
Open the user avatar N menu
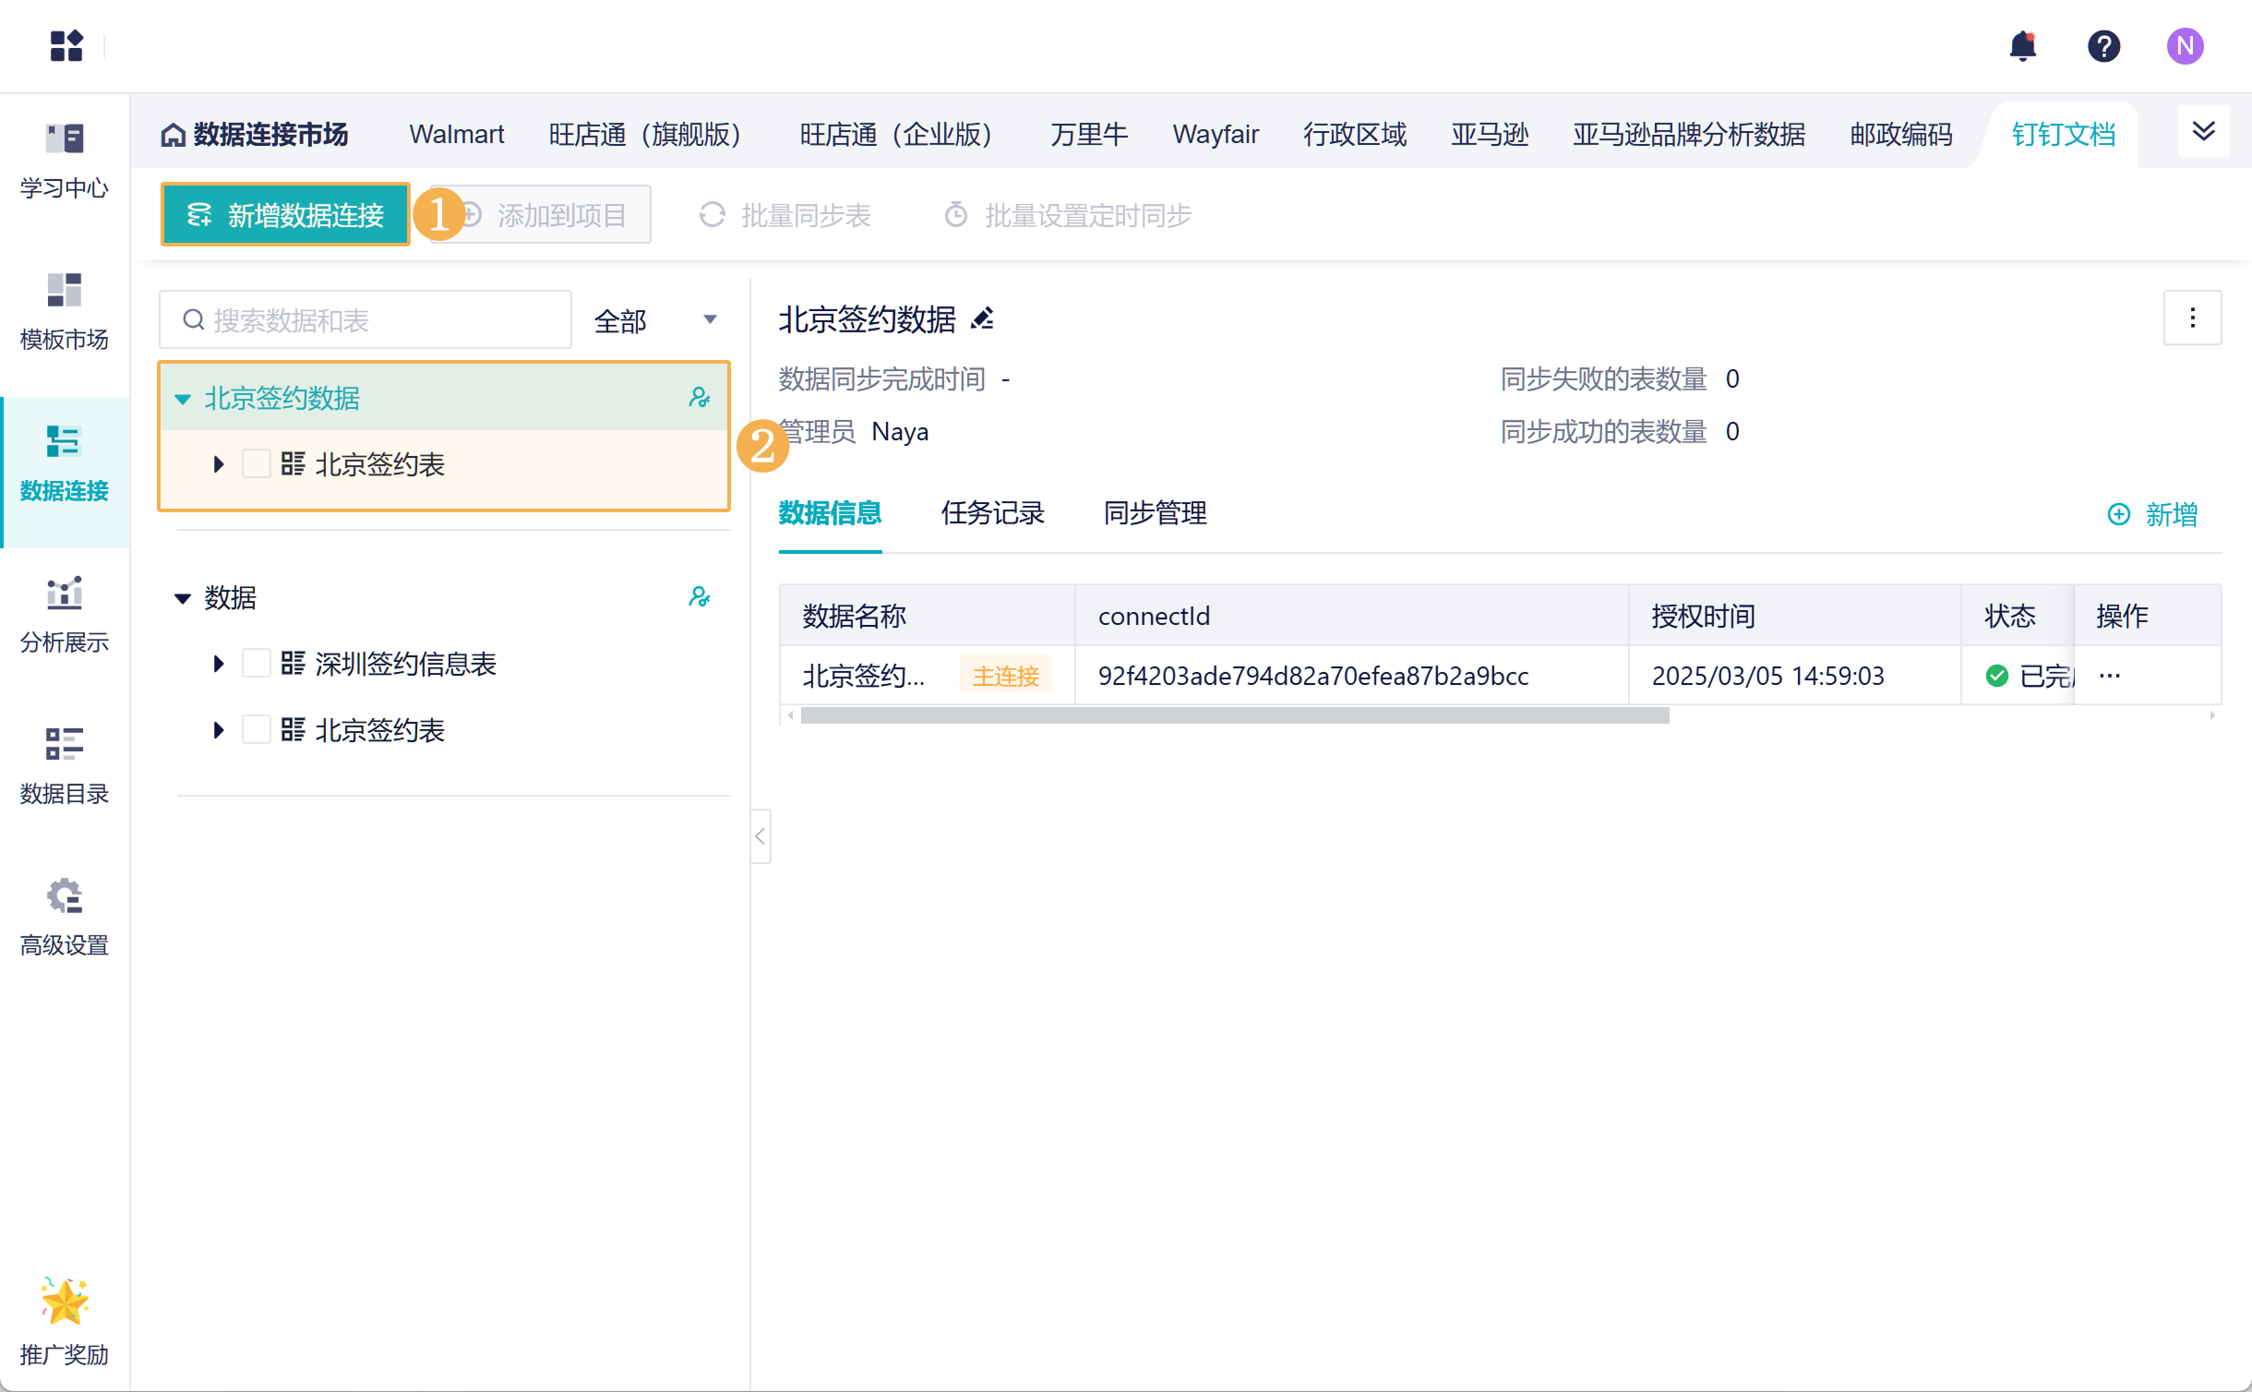tap(2185, 46)
